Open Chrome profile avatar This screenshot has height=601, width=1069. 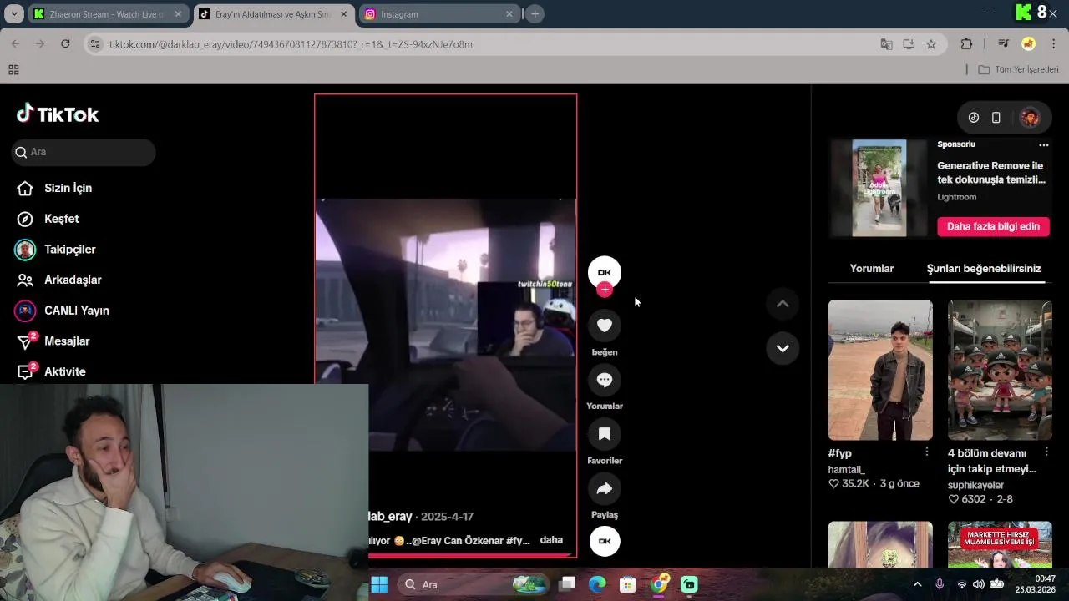pos(1028,44)
